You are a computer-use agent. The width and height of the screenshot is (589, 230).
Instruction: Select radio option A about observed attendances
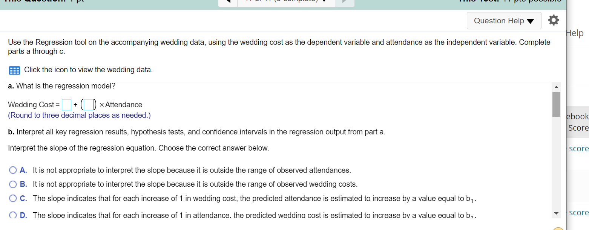[x=13, y=171]
